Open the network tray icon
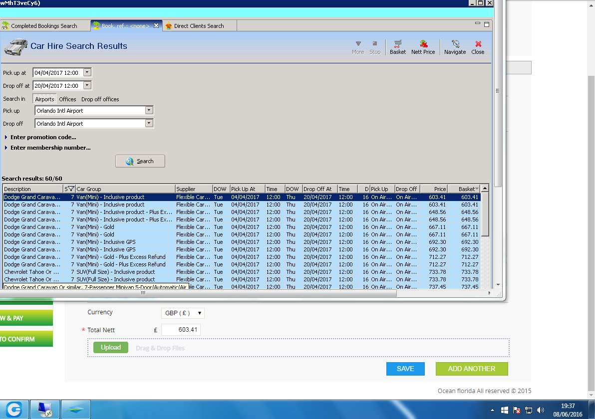 coord(529,410)
